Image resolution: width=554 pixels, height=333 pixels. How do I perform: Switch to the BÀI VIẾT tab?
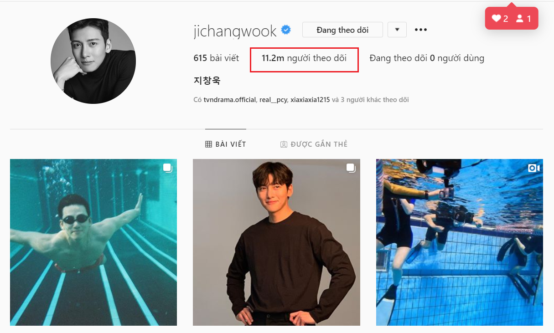pos(226,144)
